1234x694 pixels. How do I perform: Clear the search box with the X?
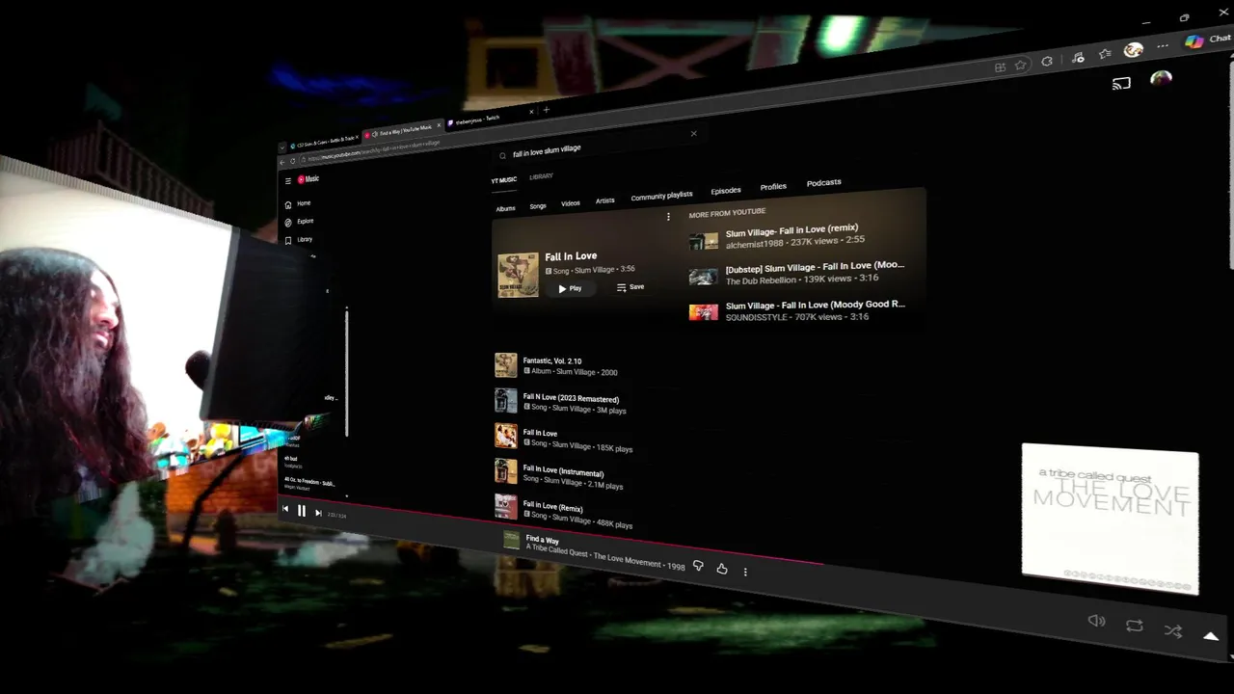pyautogui.click(x=693, y=133)
